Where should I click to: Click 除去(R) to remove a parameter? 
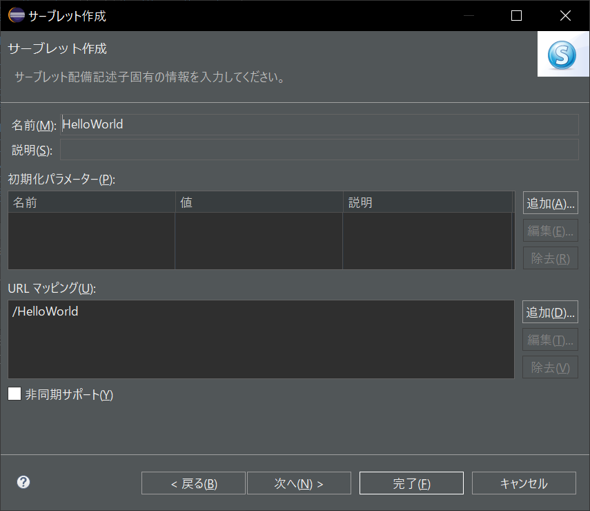pyautogui.click(x=550, y=258)
